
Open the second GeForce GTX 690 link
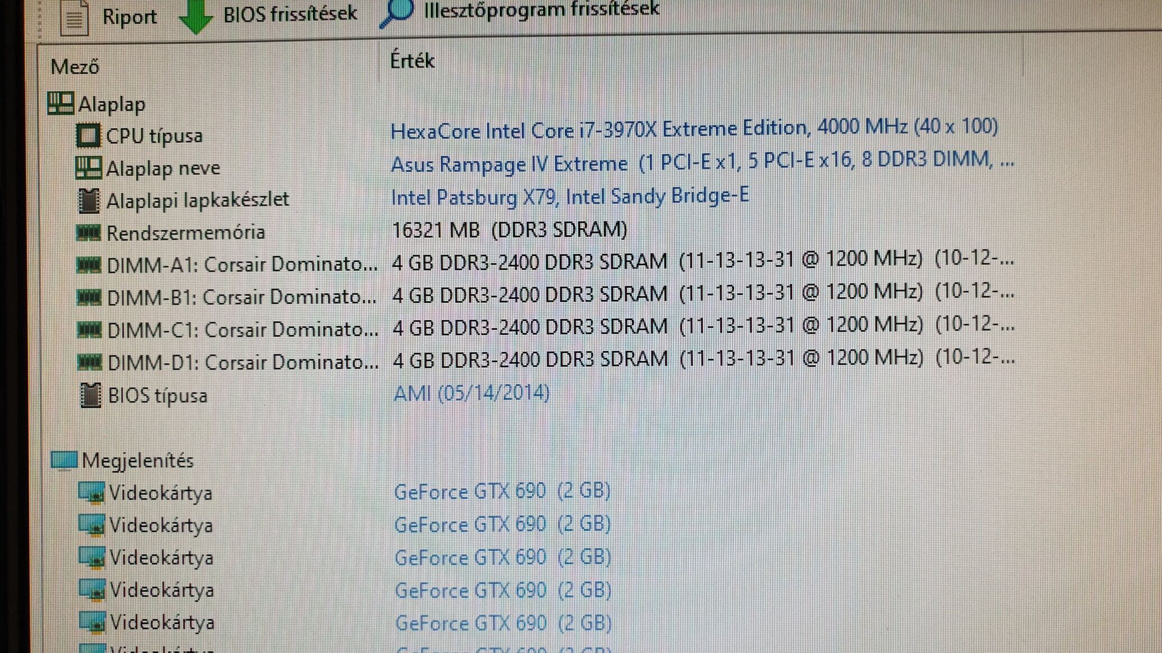click(502, 524)
